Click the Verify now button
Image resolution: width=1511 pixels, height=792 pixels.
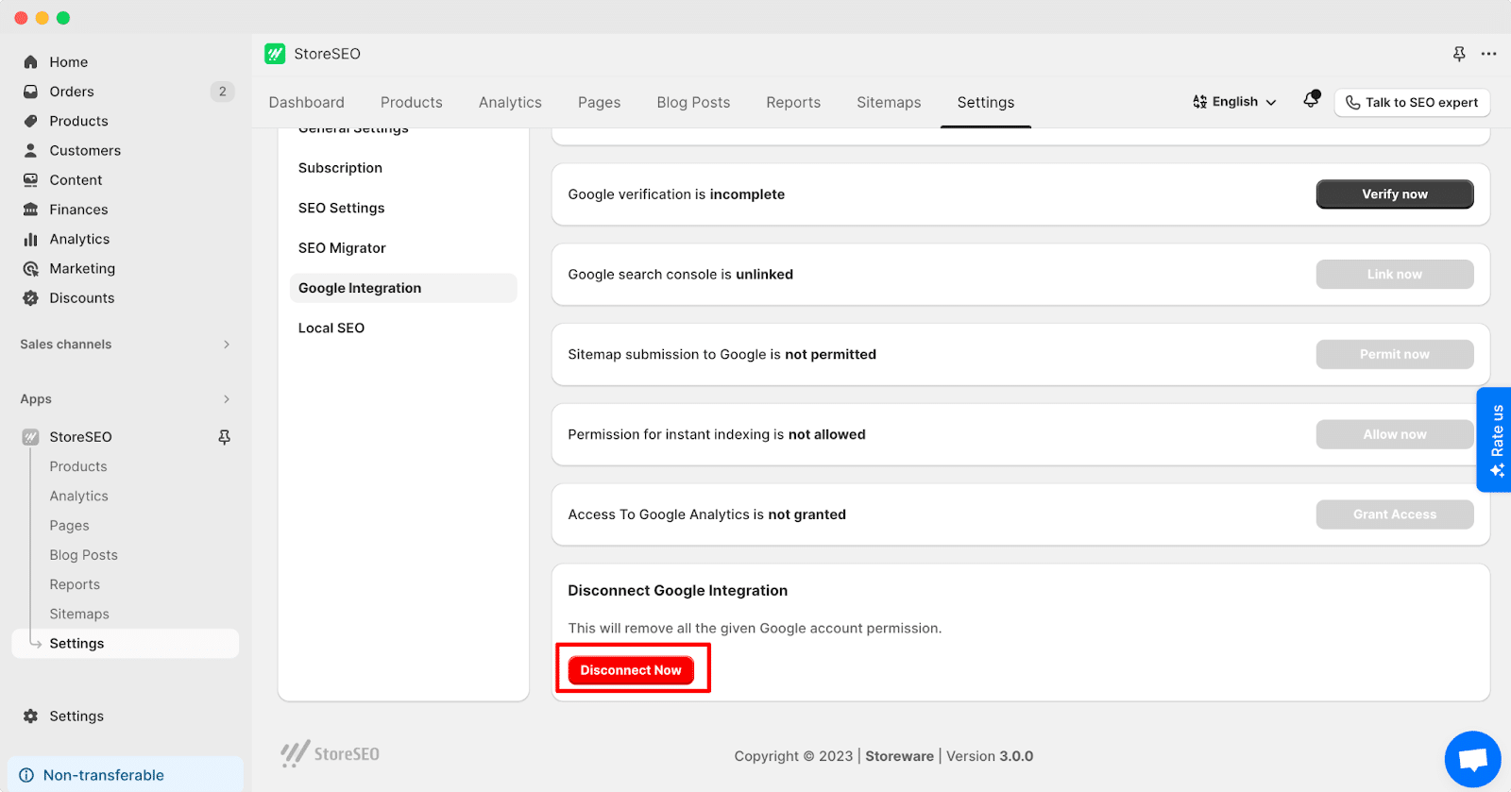point(1395,194)
